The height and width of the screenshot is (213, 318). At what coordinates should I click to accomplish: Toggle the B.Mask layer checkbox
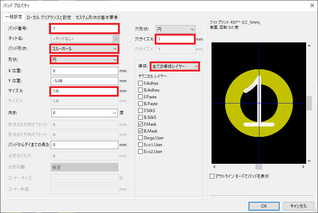(x=141, y=131)
